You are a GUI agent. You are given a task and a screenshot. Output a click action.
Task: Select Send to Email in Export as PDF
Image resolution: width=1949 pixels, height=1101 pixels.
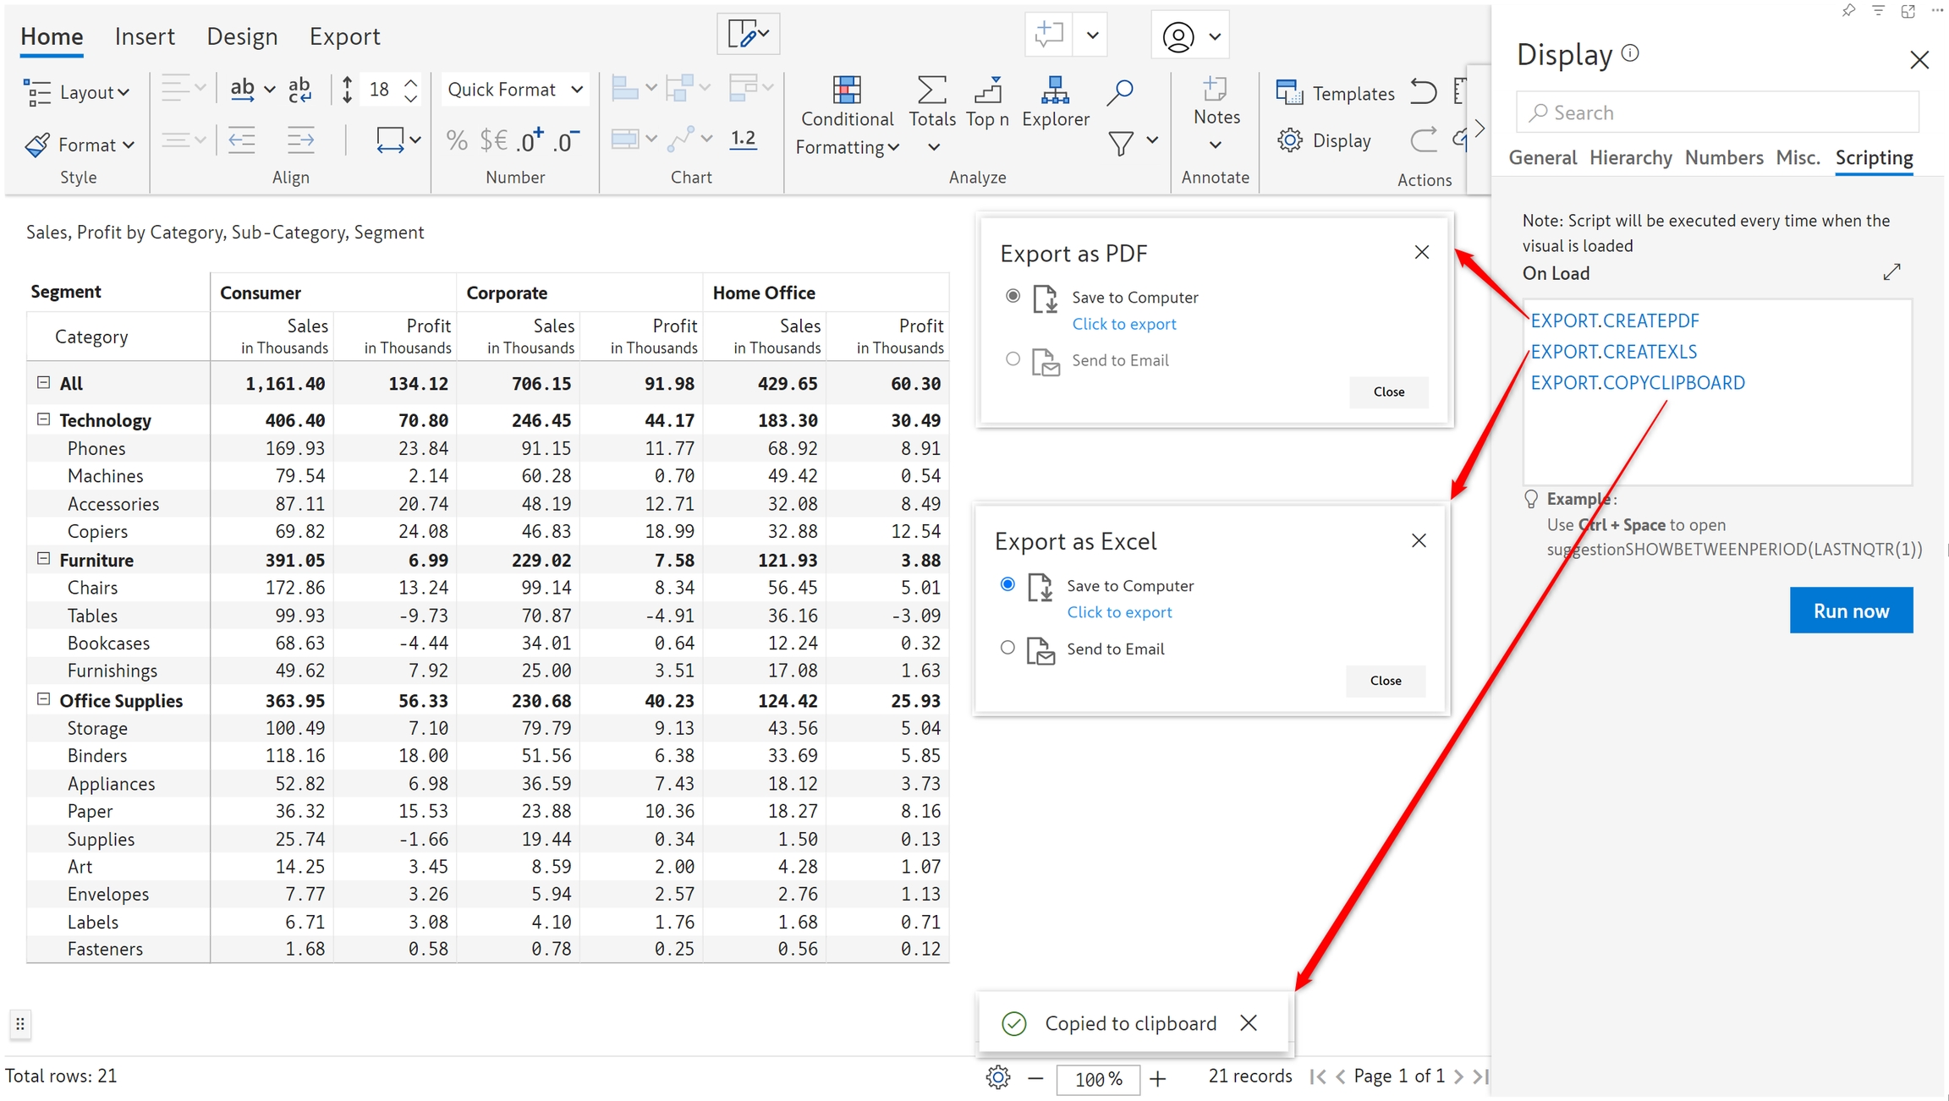(x=1013, y=359)
